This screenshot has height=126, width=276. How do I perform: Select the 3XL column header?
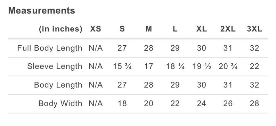pyautogui.click(x=254, y=29)
